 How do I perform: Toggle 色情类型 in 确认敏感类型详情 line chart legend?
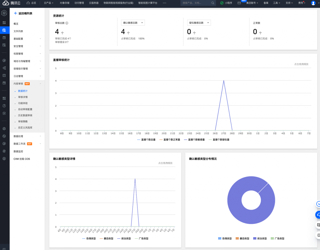[x=89, y=238]
